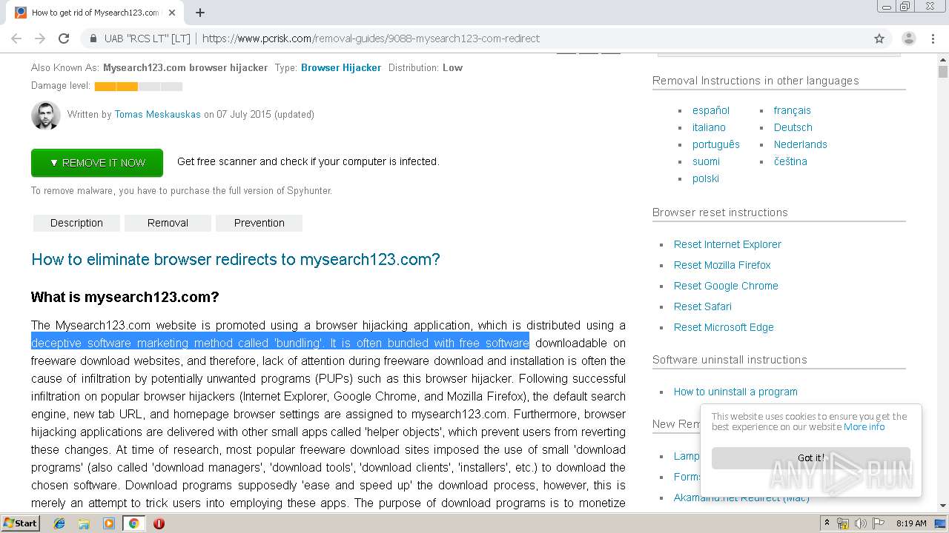Open Reset Mozilla Firefox link
This screenshot has width=949, height=533.
coord(722,265)
